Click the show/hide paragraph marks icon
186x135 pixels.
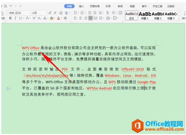click(x=113, y=13)
